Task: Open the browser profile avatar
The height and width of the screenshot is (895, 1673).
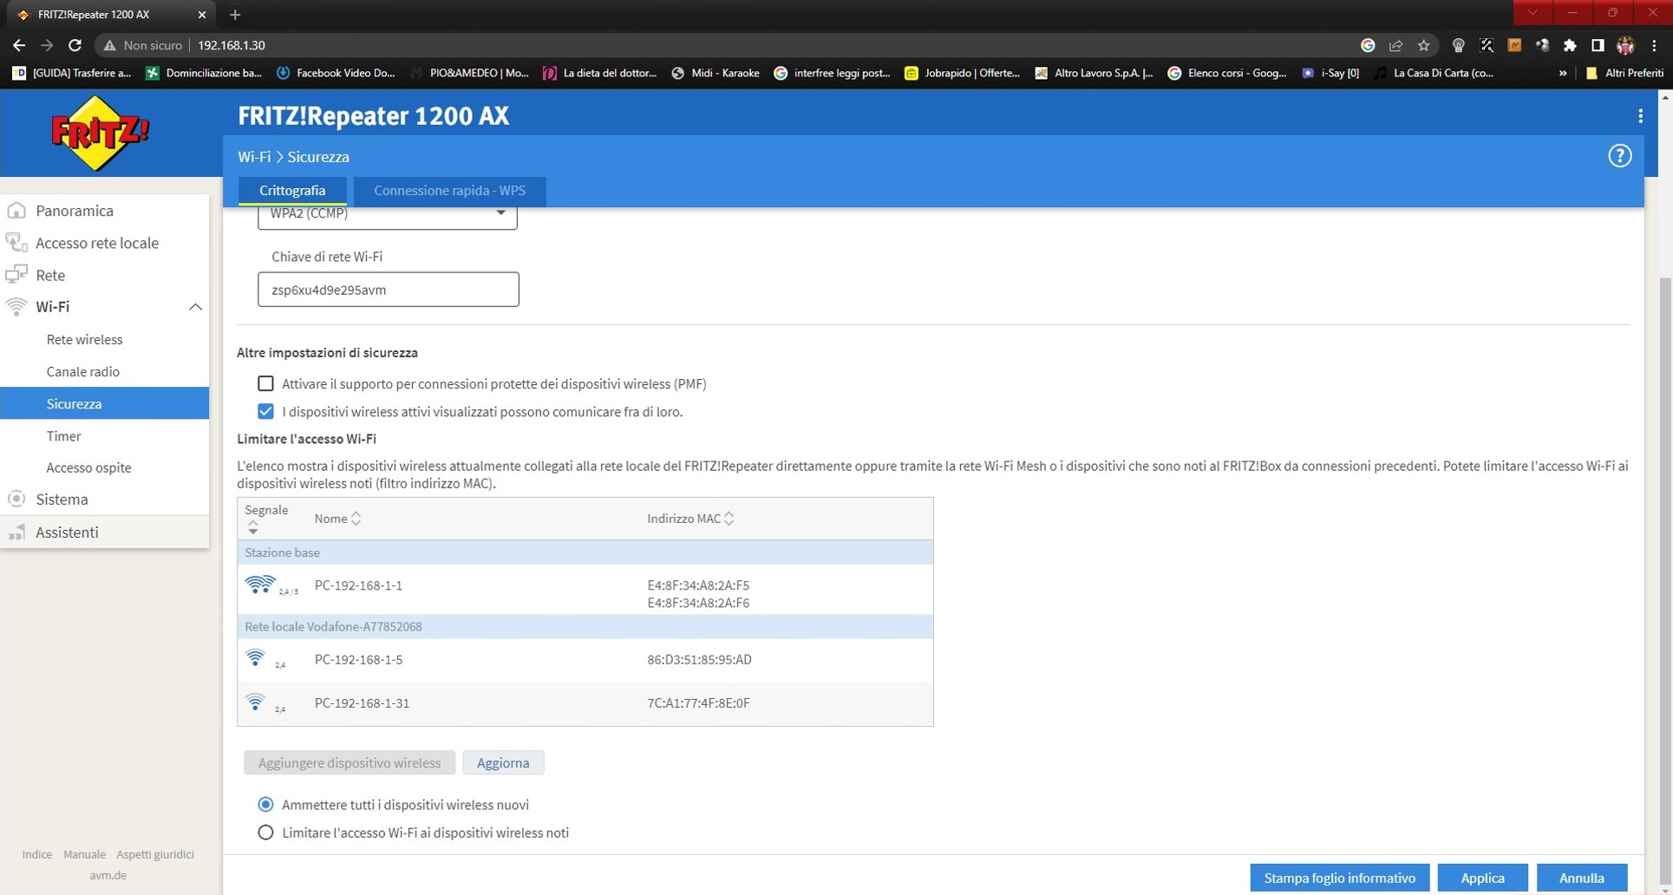Action: click(1625, 45)
